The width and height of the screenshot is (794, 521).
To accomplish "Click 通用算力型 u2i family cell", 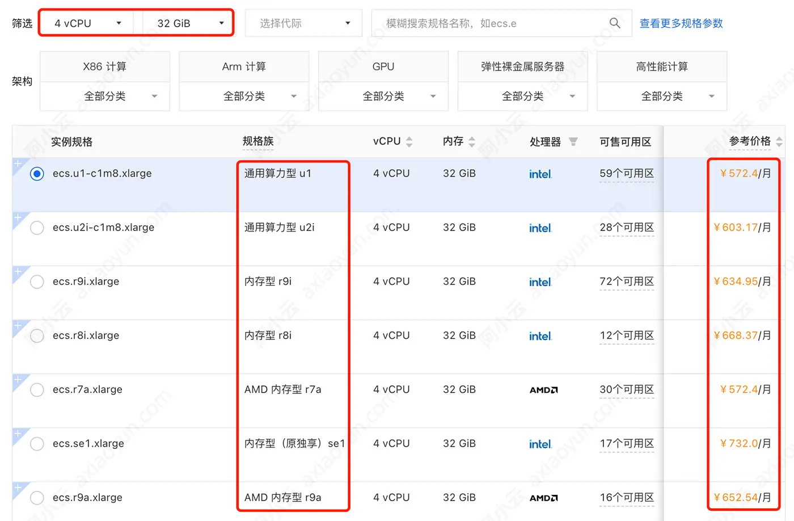I will 280,228.
